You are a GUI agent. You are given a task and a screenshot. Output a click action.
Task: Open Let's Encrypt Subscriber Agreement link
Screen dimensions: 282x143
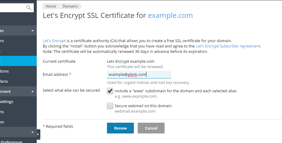click(228, 46)
